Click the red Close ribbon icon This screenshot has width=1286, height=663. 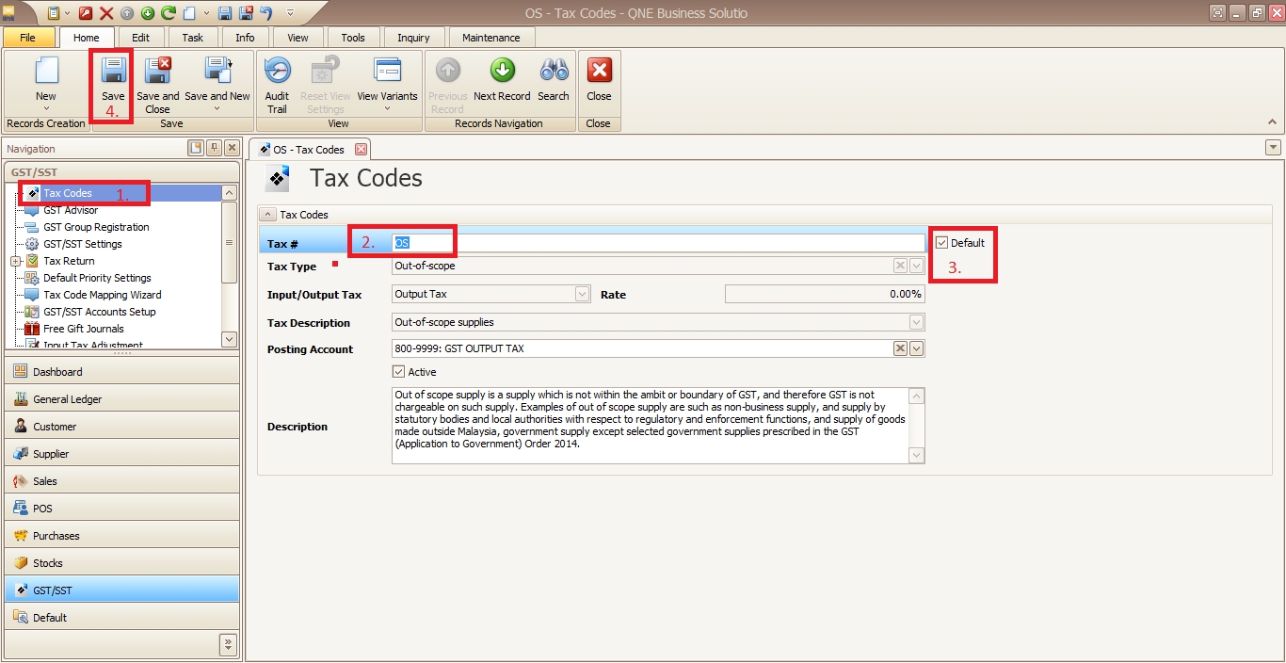(x=599, y=71)
